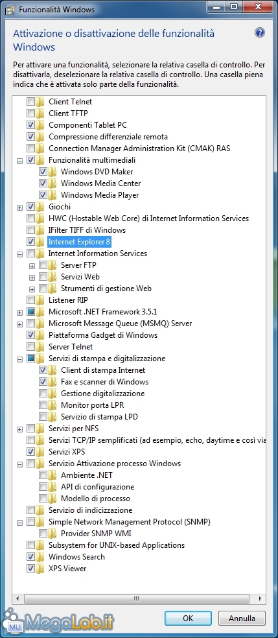Click the folder icon beside Server FTP
This screenshot has width=278, height=638.
pyautogui.click(x=52, y=265)
